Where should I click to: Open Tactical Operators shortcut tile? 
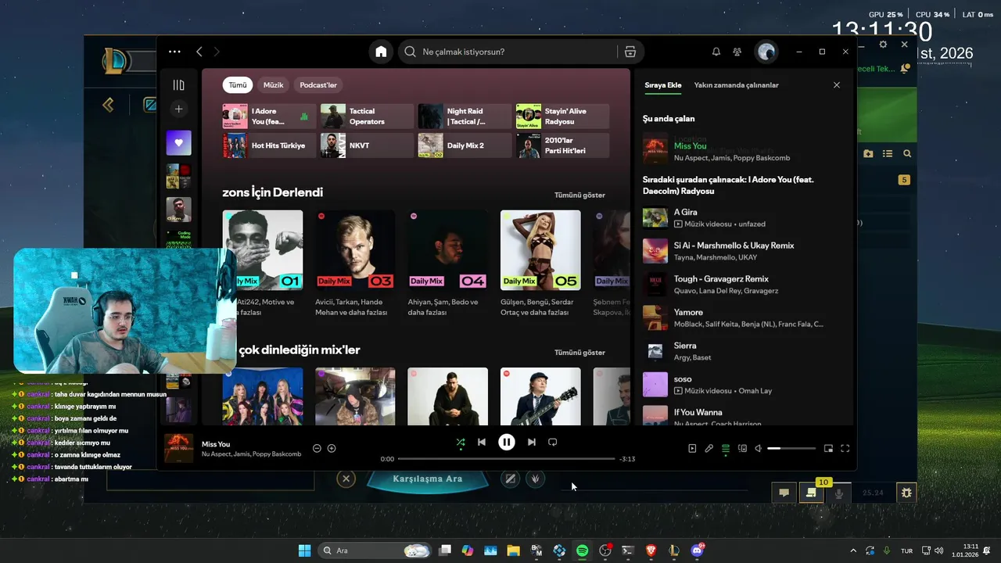click(367, 117)
